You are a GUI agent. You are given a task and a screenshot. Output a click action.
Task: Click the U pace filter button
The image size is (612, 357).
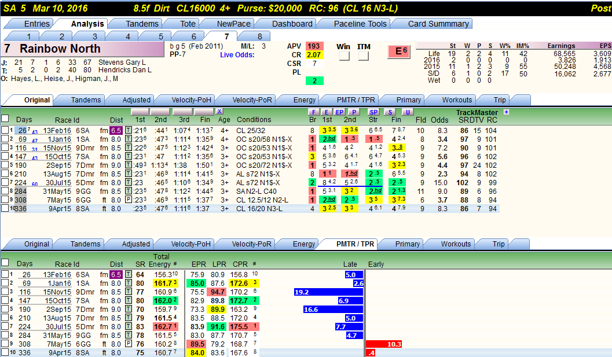pyautogui.click(x=408, y=112)
